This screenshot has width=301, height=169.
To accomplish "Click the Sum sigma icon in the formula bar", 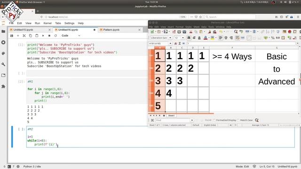I will click(x=180, y=44).
